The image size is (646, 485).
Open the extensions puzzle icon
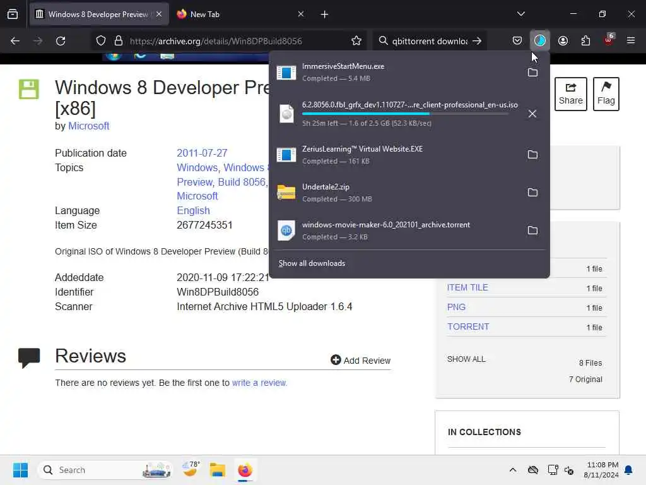pyautogui.click(x=585, y=40)
